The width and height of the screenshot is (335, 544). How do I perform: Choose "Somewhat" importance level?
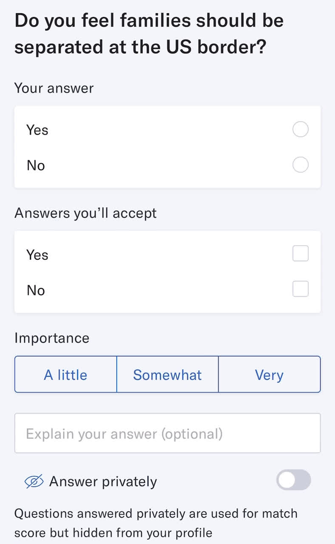click(x=167, y=374)
